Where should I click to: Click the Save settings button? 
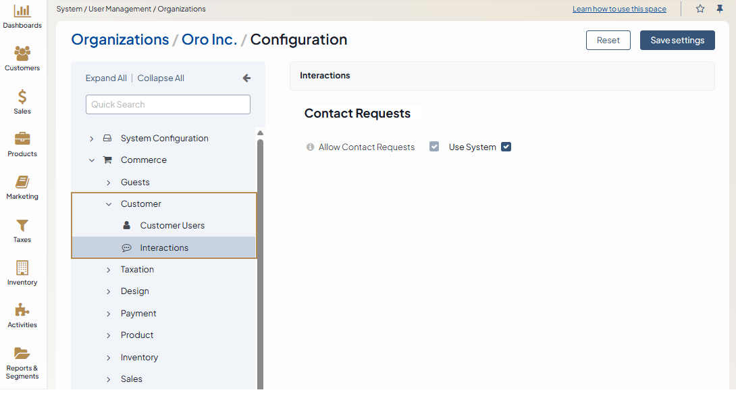tap(677, 41)
